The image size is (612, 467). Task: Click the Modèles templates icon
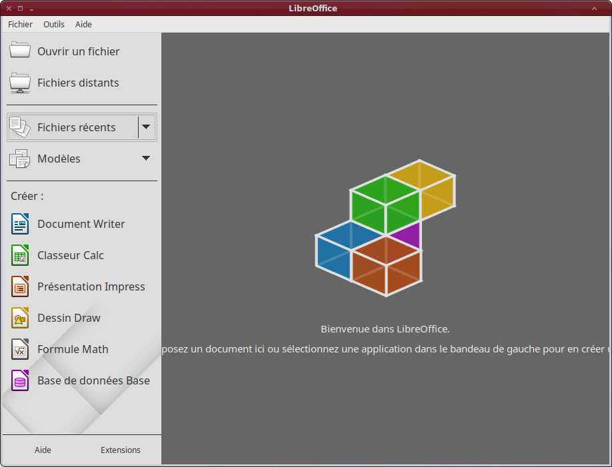point(20,159)
